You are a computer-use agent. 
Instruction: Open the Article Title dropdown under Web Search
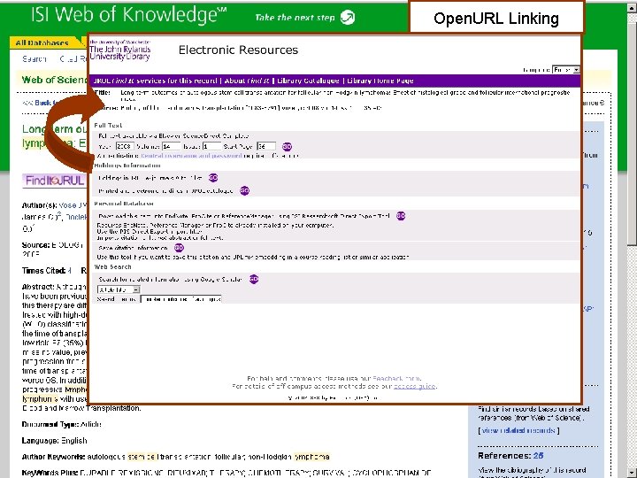point(119,289)
